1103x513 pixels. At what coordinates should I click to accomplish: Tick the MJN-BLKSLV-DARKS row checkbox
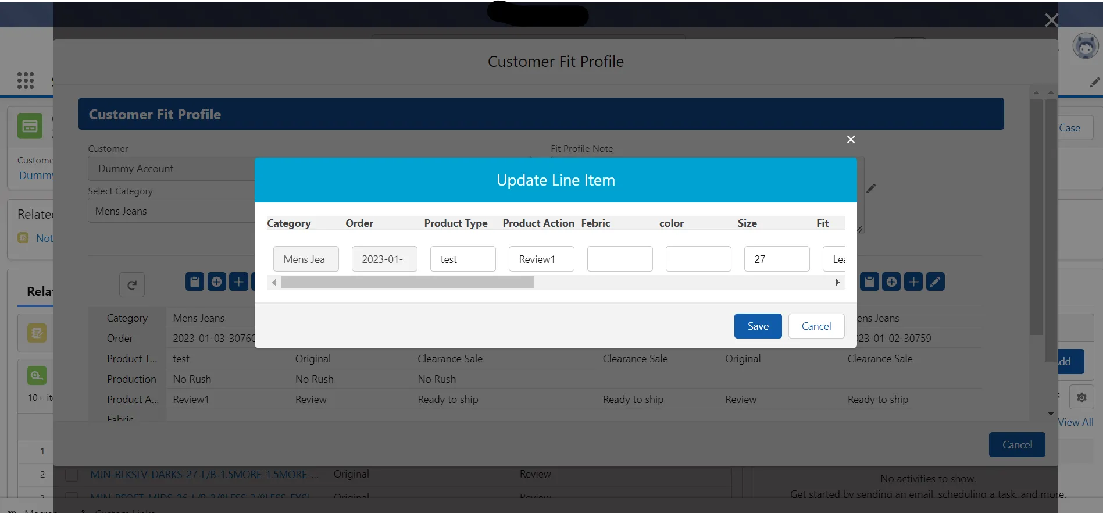pos(72,475)
